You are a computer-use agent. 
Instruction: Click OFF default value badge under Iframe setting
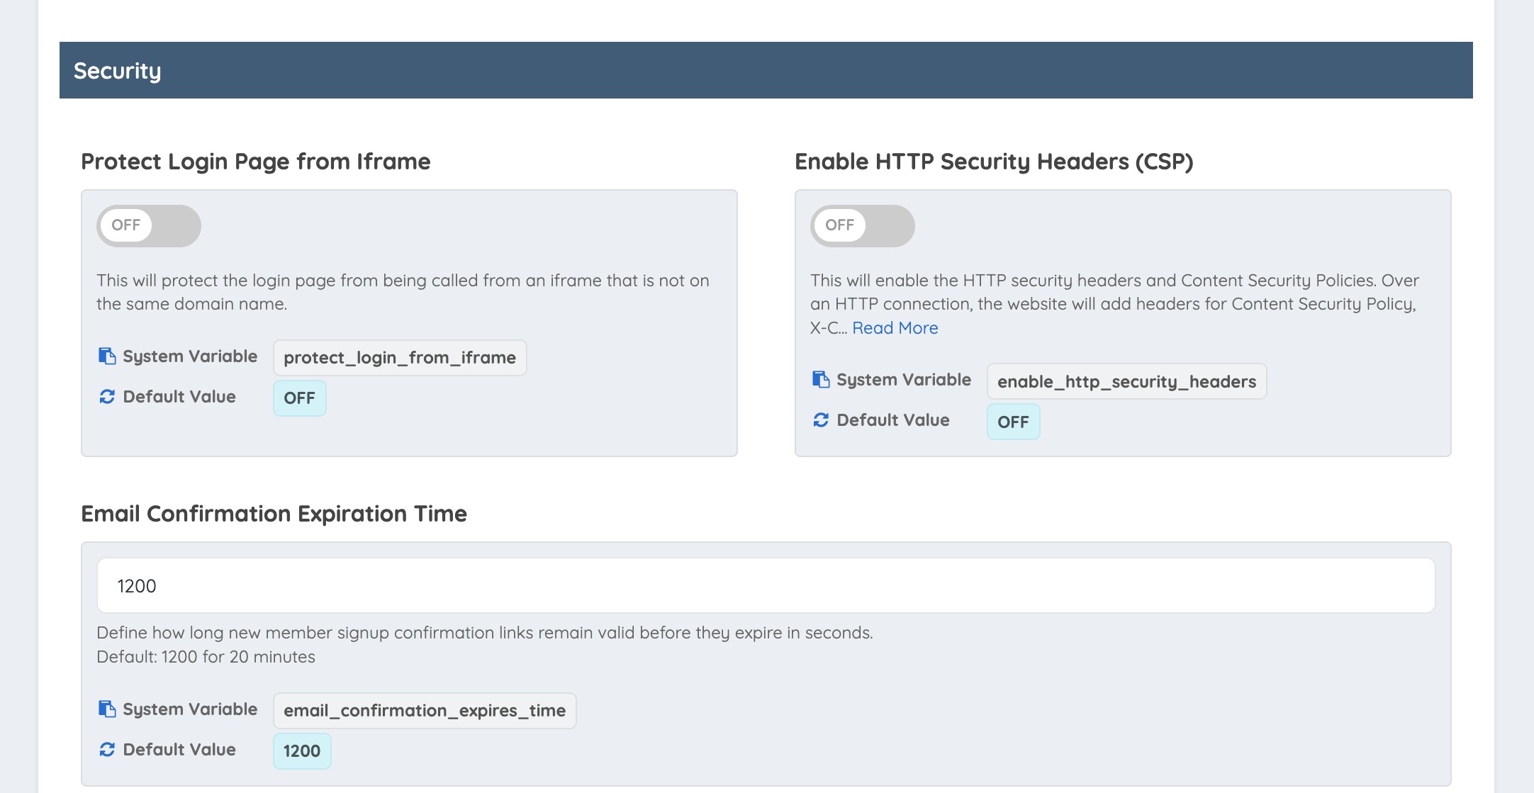click(x=300, y=398)
